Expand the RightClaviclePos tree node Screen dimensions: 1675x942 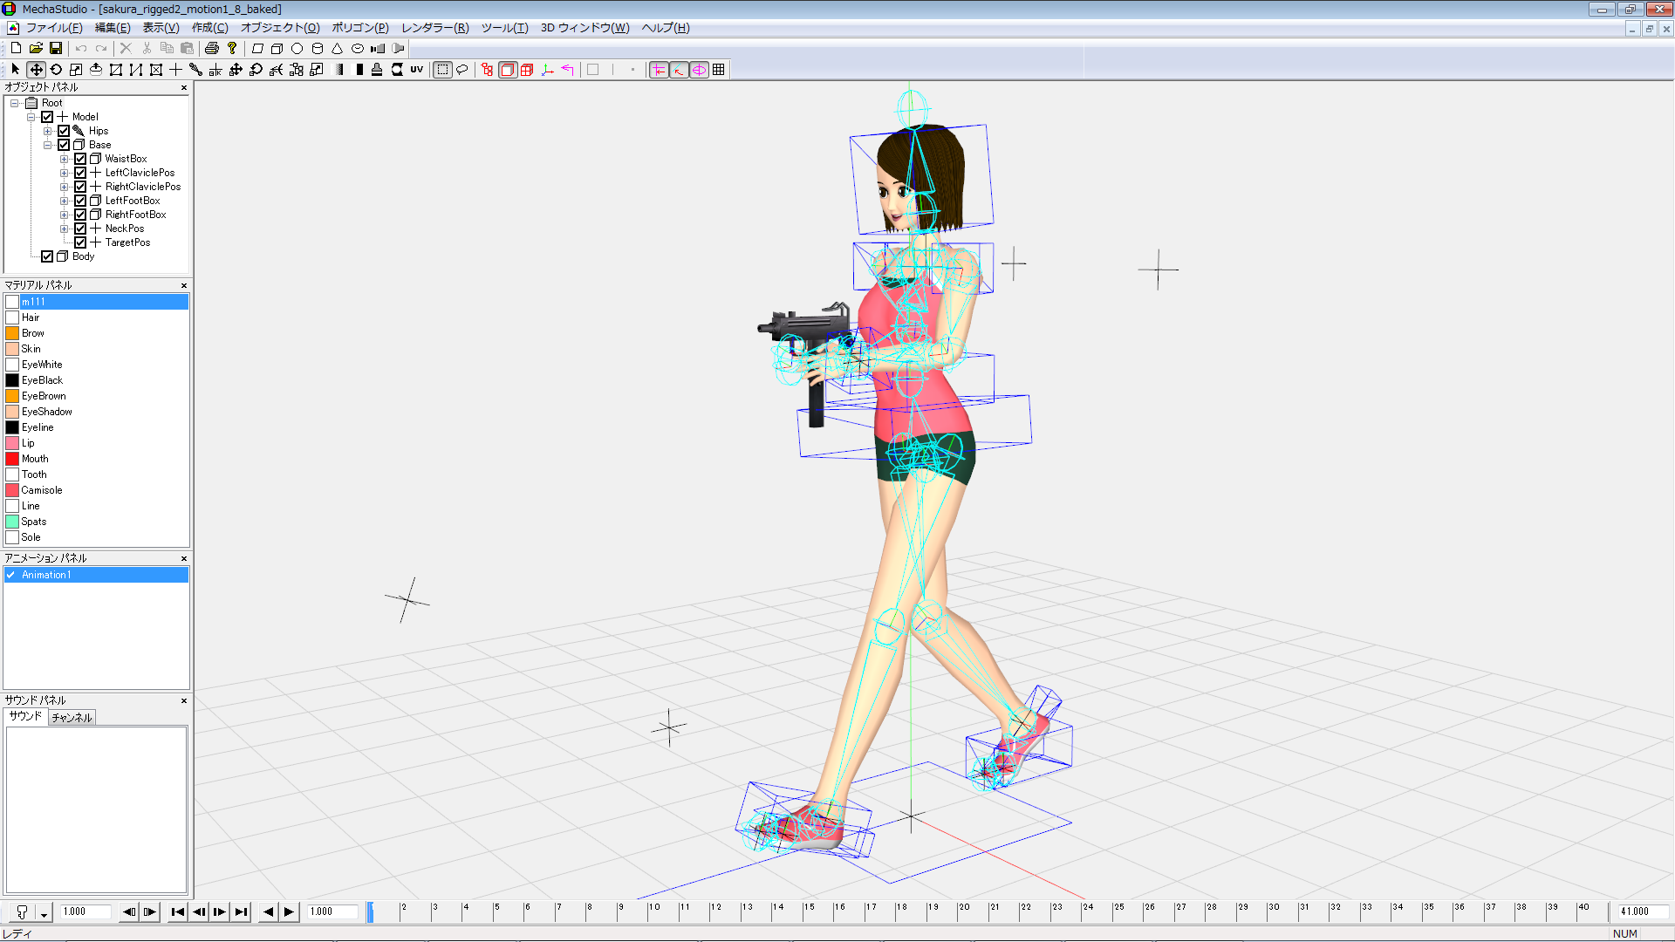(x=65, y=187)
